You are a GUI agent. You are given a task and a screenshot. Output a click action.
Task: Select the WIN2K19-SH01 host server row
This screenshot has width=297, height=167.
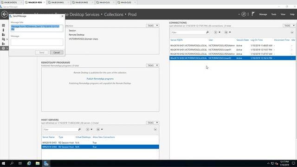point(100,142)
